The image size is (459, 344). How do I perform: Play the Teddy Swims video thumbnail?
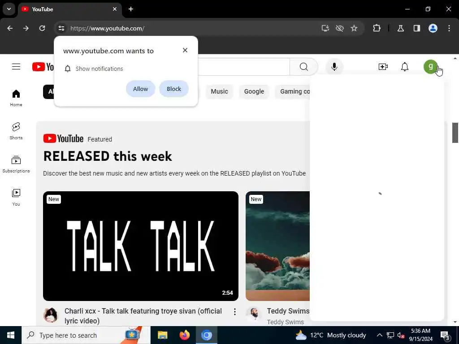pos(277,246)
